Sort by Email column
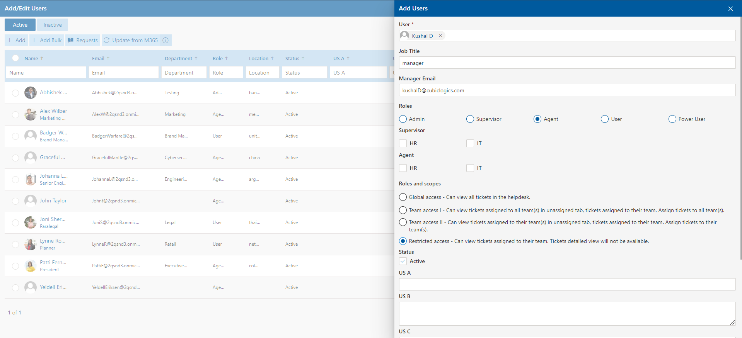This screenshot has width=742, height=338. pos(101,58)
